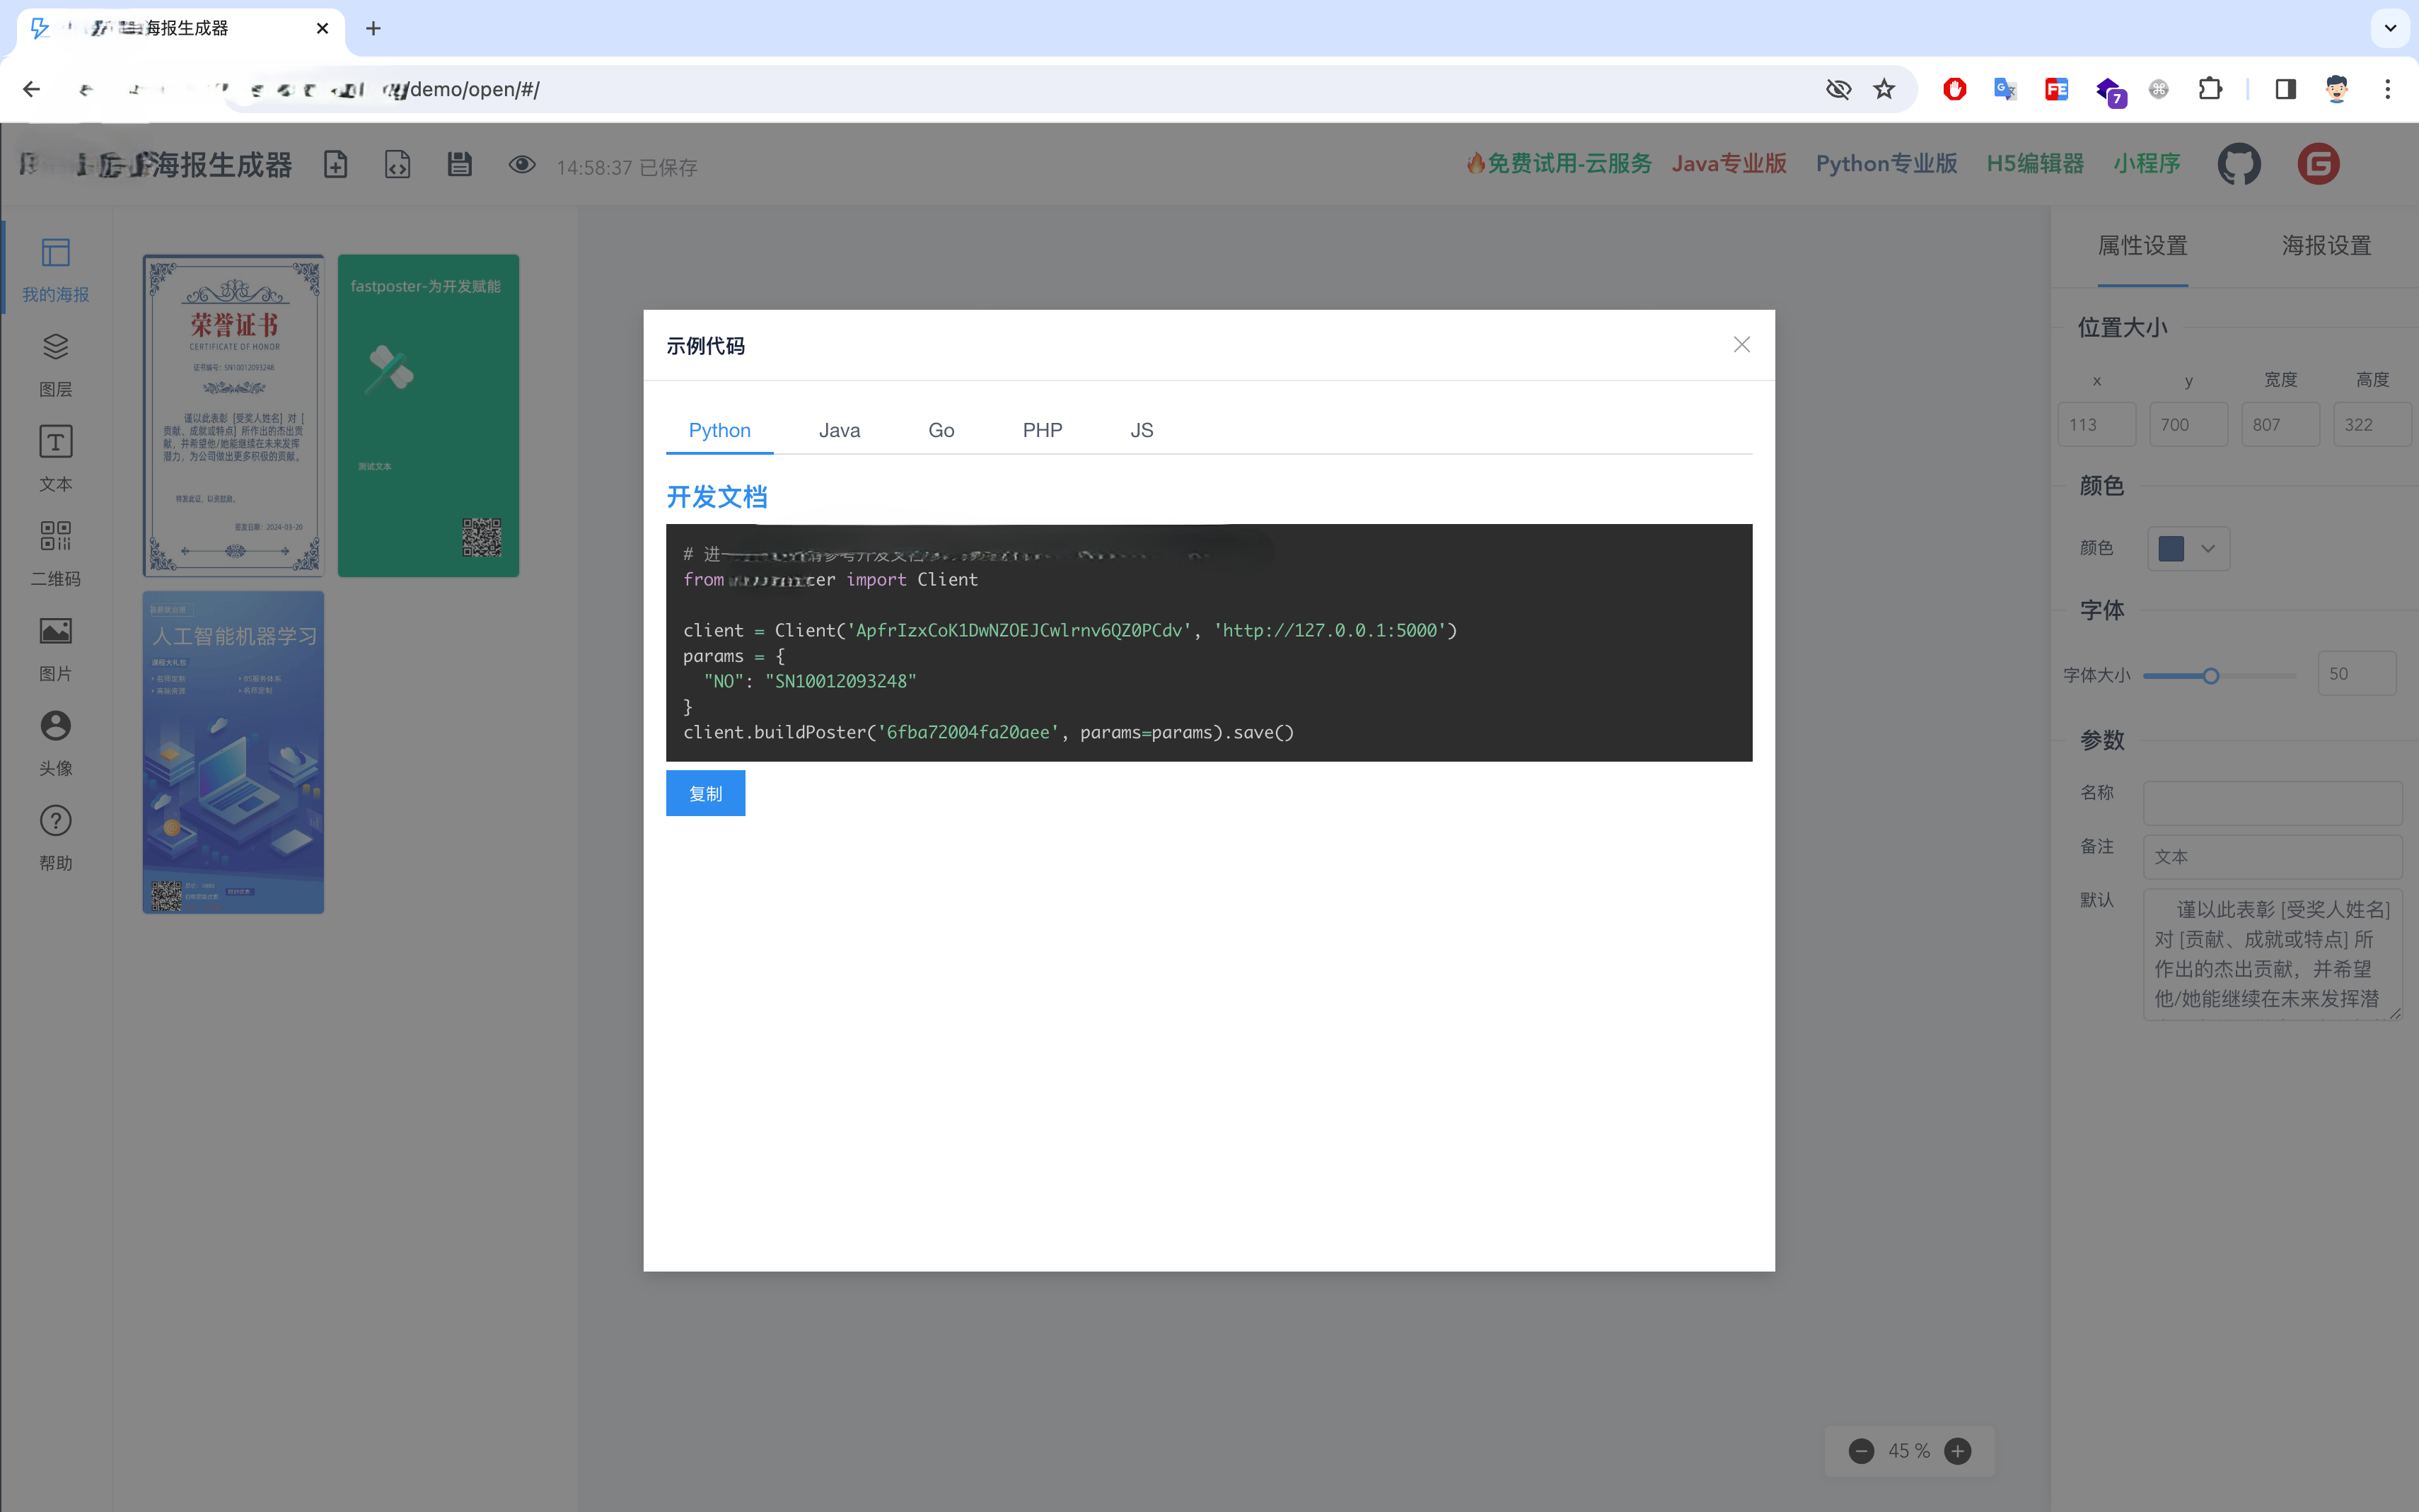Save the poster using the save icon

tap(459, 164)
